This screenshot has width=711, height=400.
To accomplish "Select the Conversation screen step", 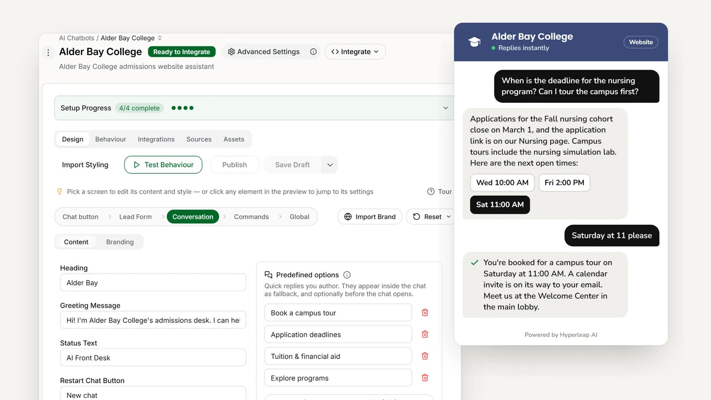I will click(x=193, y=217).
